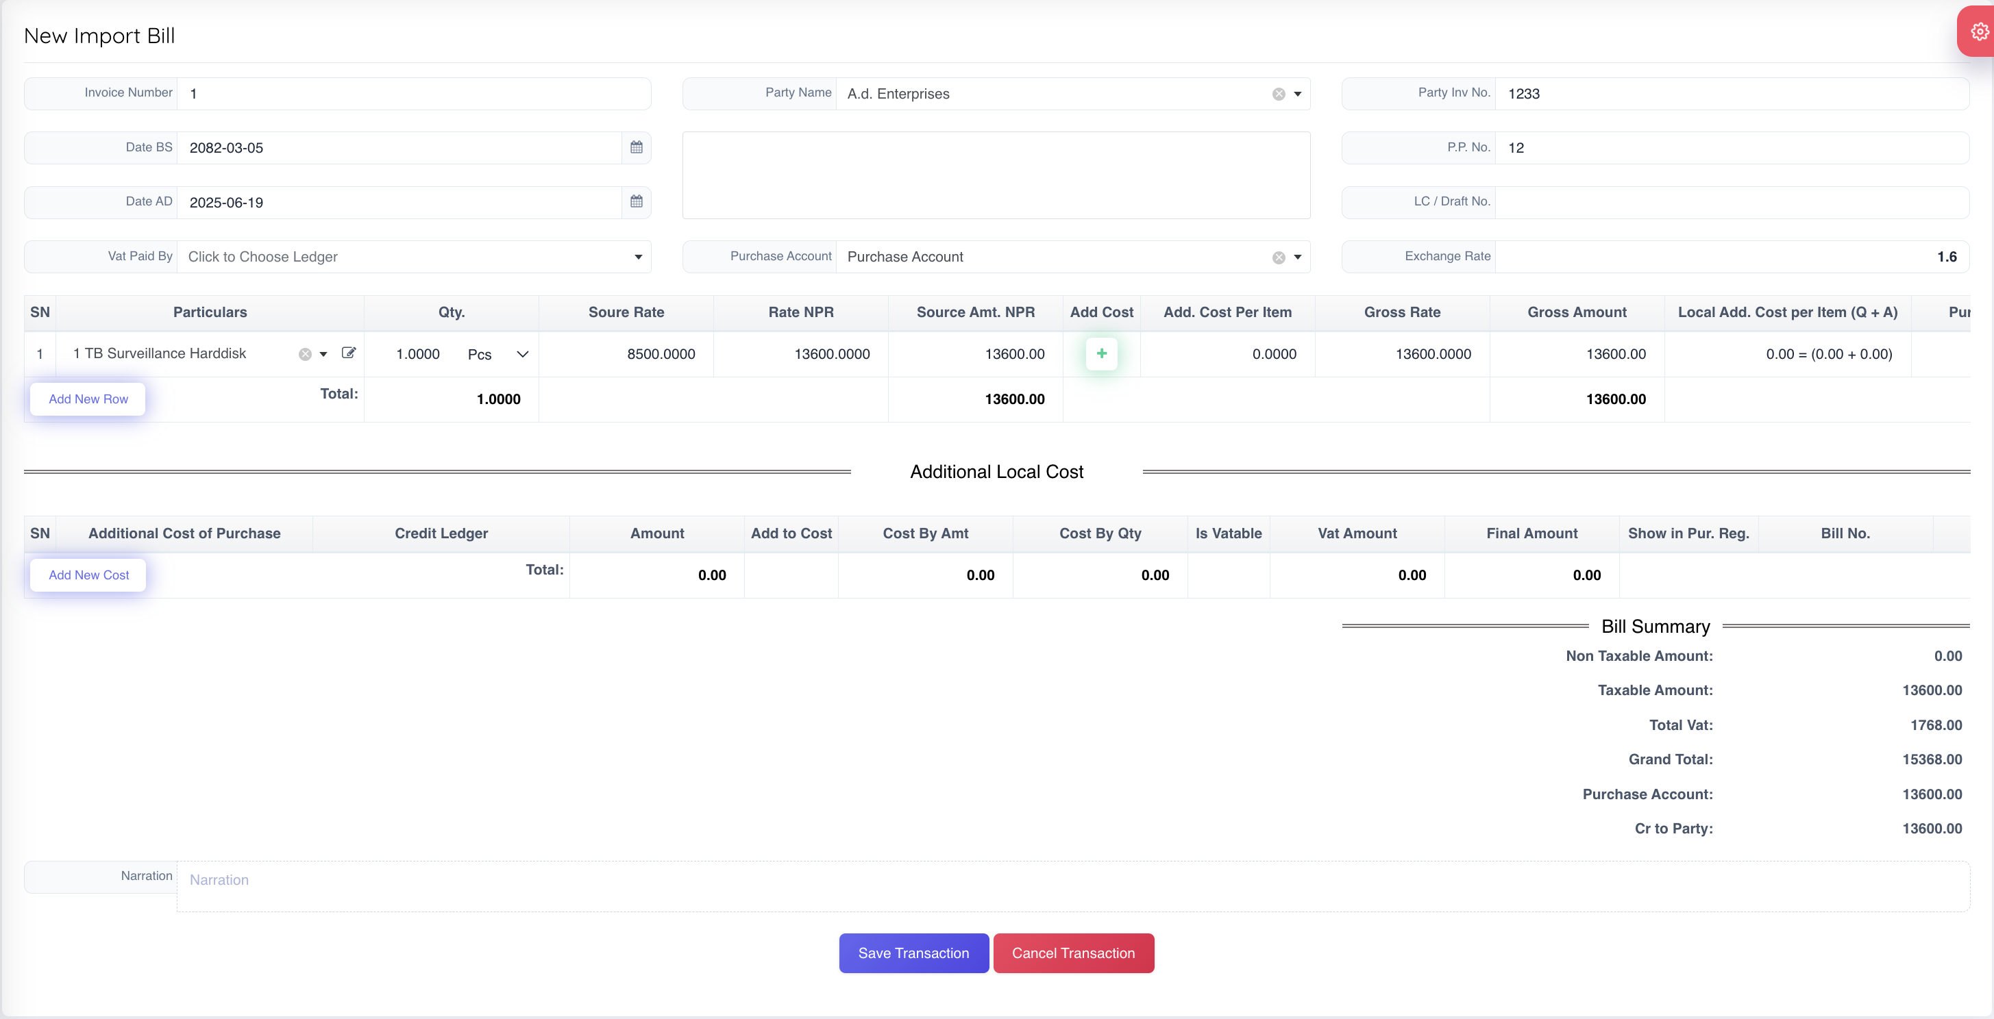Clear the selected Party Name
Image resolution: width=1994 pixels, height=1019 pixels.
(1279, 95)
